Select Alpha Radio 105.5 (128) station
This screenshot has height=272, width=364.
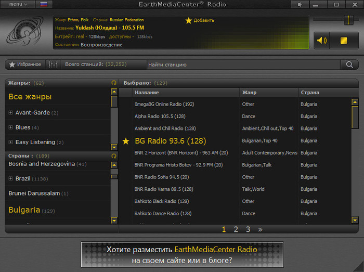[x=160, y=116]
